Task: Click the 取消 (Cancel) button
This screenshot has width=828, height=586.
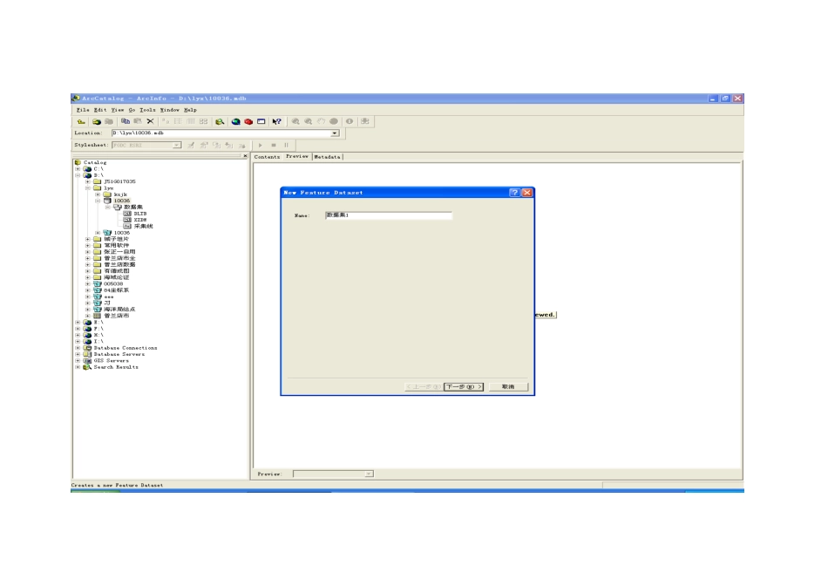Action: point(508,386)
